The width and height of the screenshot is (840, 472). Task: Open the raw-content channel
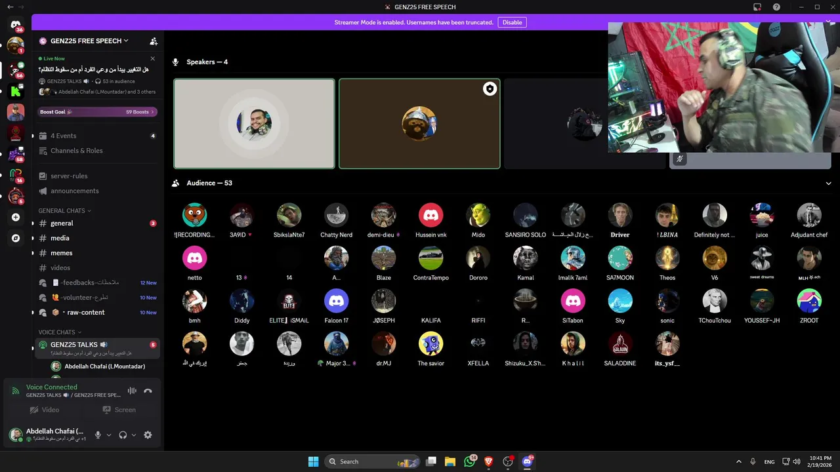tap(97, 312)
